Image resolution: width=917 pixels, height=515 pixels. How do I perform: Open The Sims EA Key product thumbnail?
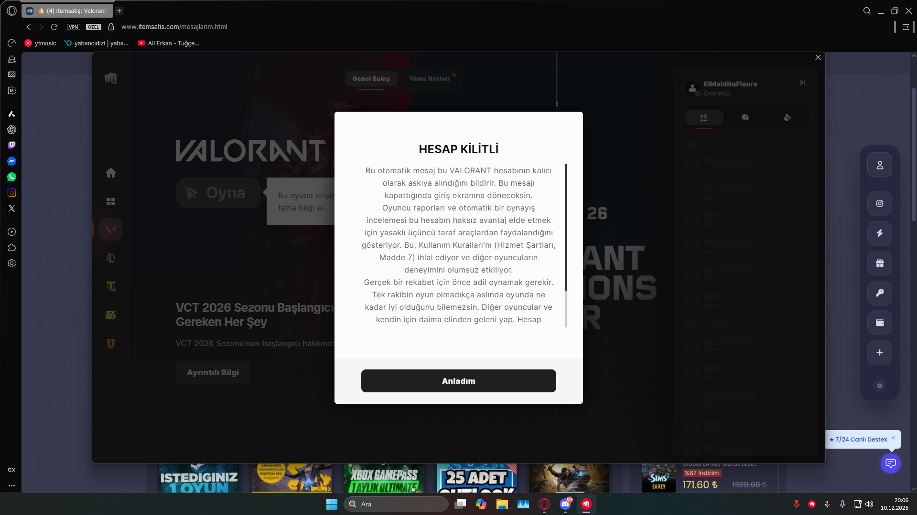[658, 478]
